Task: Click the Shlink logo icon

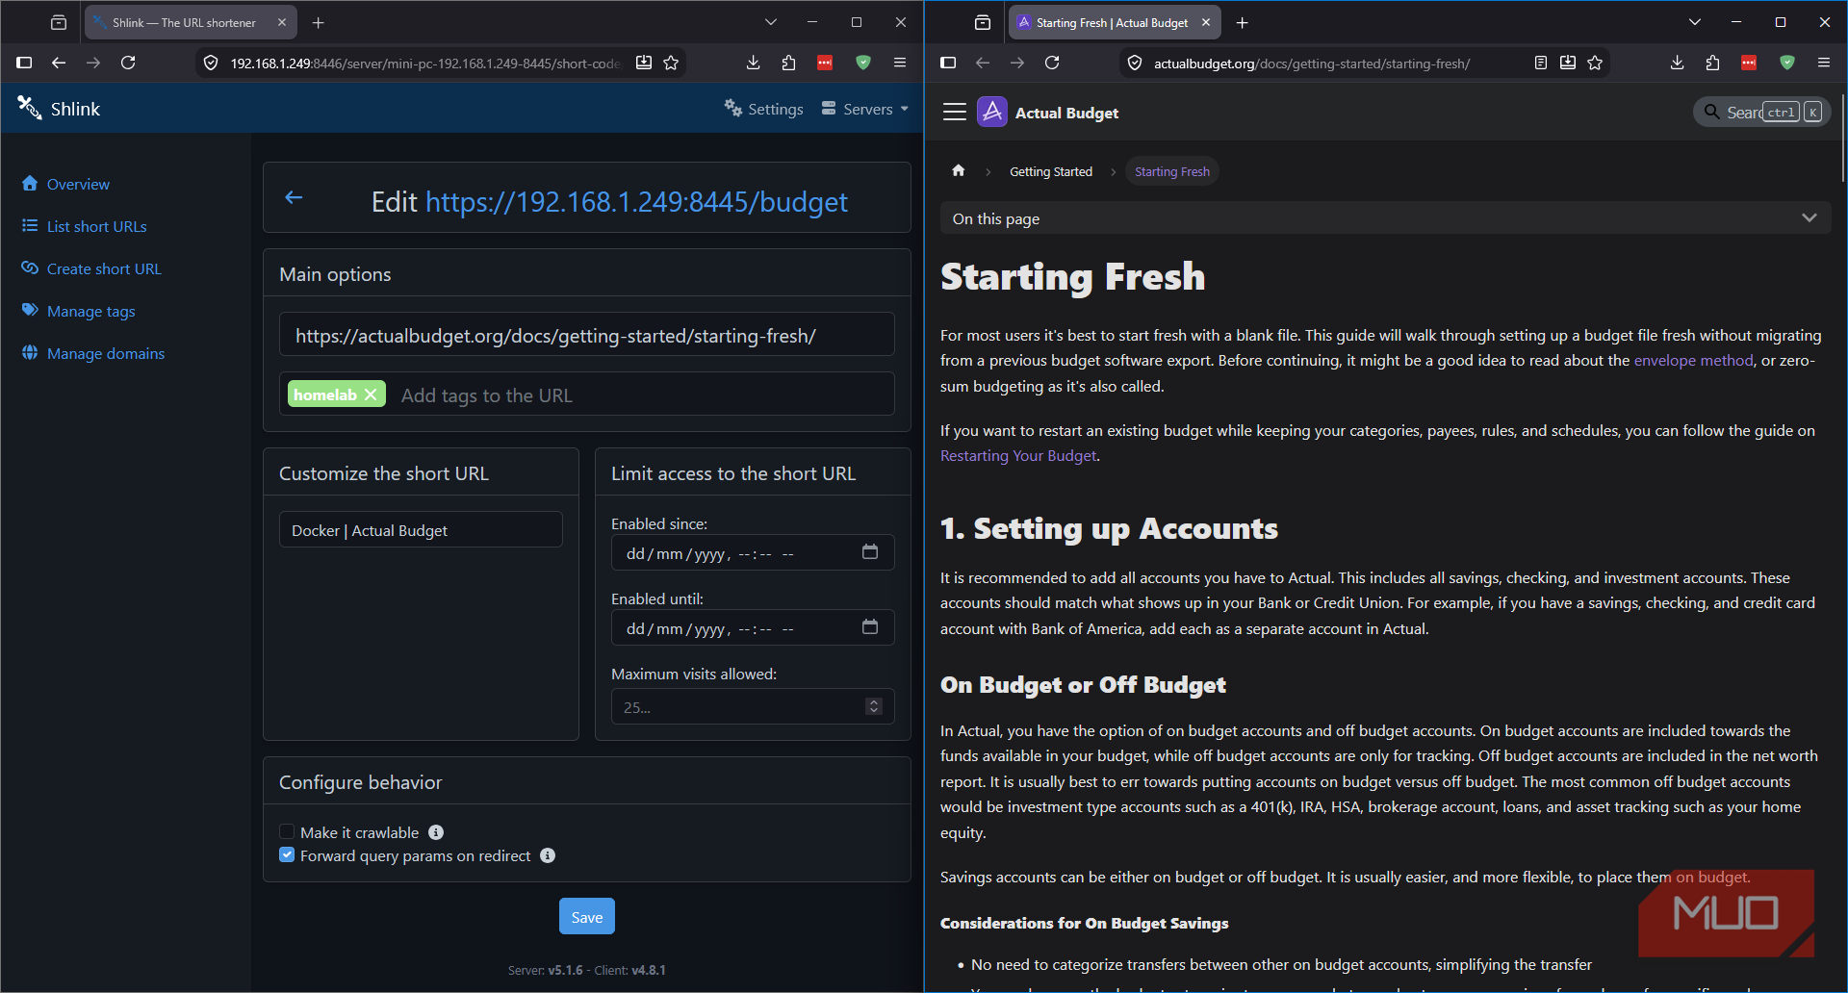Action: coord(30,109)
